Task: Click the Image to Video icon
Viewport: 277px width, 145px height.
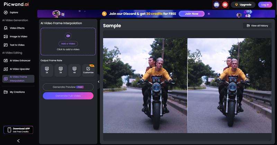Action: 6,36
